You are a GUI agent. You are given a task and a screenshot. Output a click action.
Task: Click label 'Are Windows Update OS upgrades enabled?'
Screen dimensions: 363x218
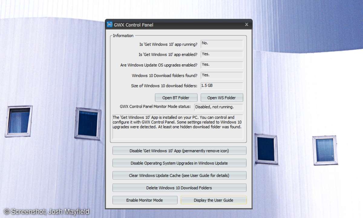coord(159,65)
